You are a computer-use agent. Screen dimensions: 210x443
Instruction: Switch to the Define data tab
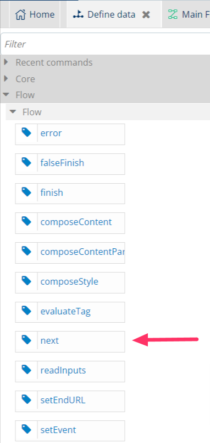tap(111, 14)
